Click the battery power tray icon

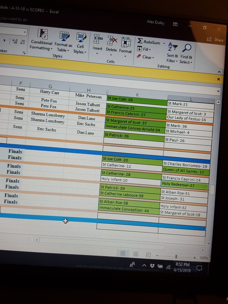(x=160, y=267)
